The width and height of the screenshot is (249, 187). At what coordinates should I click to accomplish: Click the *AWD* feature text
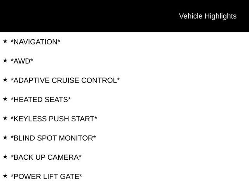22,61
